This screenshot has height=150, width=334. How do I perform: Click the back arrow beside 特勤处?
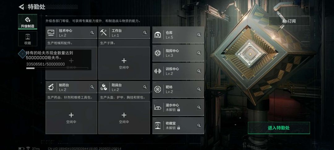pos(21,7)
